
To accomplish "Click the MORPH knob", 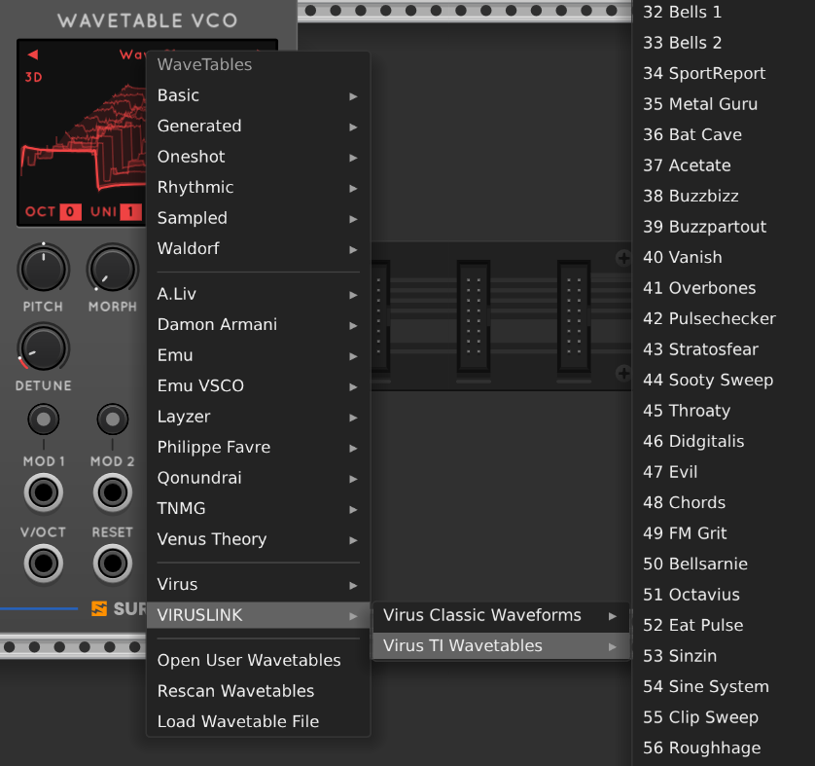I will (x=113, y=269).
